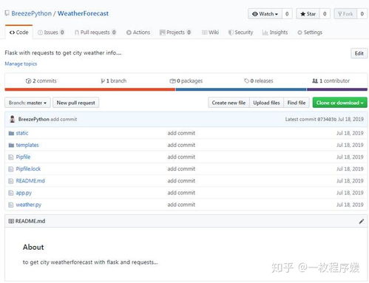Click the commits history clock icon
The height and width of the screenshot is (283, 369).
[28, 81]
